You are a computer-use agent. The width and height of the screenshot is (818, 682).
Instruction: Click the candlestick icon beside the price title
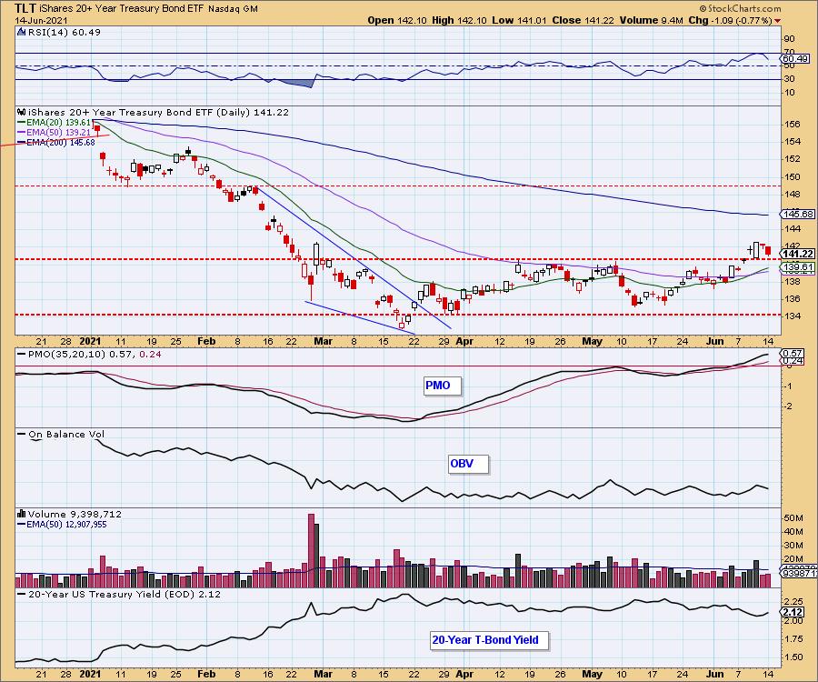click(x=22, y=112)
